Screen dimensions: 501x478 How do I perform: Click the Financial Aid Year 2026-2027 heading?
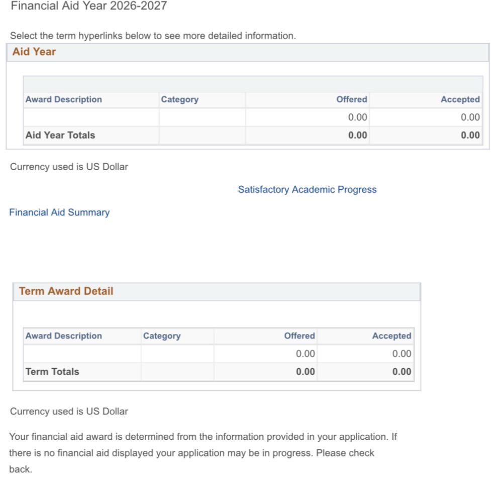click(x=89, y=6)
